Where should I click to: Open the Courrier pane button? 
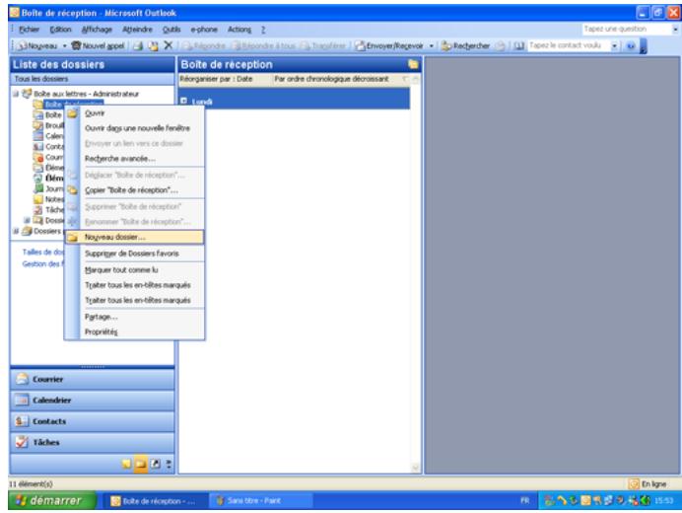pos(93,379)
